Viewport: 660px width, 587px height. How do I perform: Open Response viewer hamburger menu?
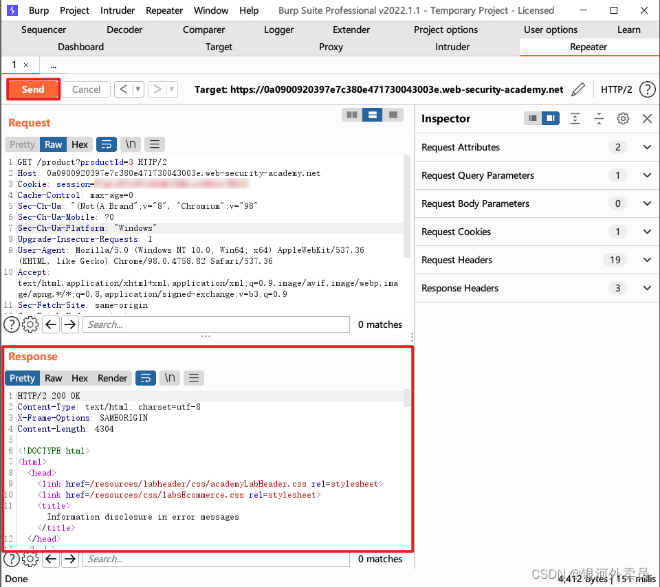point(194,378)
